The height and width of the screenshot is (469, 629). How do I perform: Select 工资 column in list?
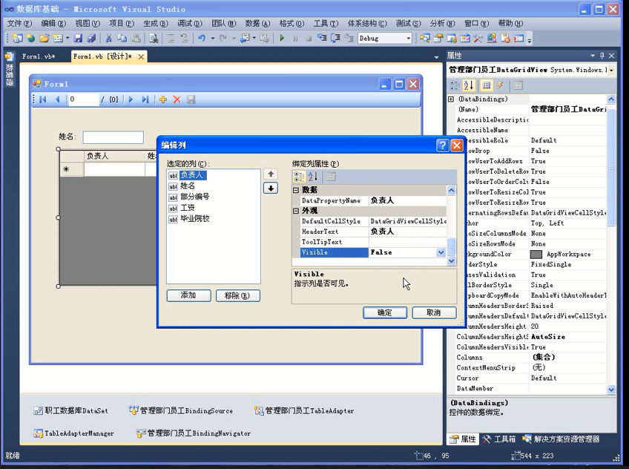pos(188,208)
